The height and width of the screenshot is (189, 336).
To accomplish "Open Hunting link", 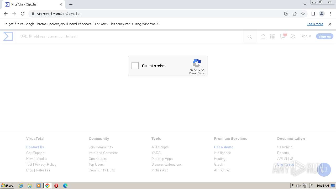I will click(220, 159).
